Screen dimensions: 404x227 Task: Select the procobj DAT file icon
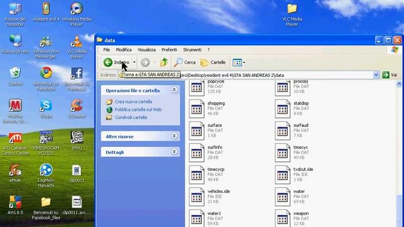(282, 88)
